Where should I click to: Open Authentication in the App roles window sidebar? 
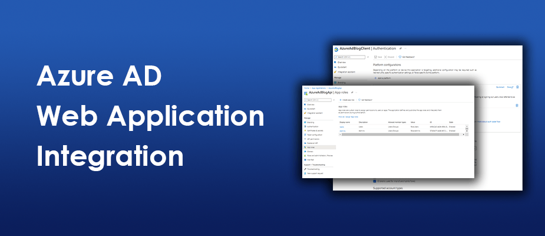311,127
